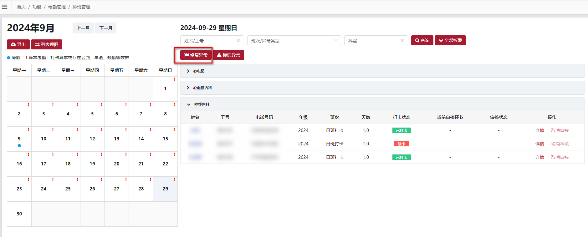588x237 pixels.
Task: Open 功能 breadcrumb link
Action: [37, 7]
